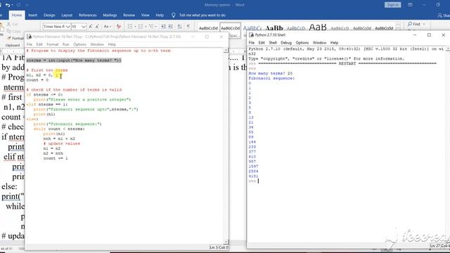Click the editor's vertical scrollbar up arrow
450x253 pixels.
click(226, 51)
